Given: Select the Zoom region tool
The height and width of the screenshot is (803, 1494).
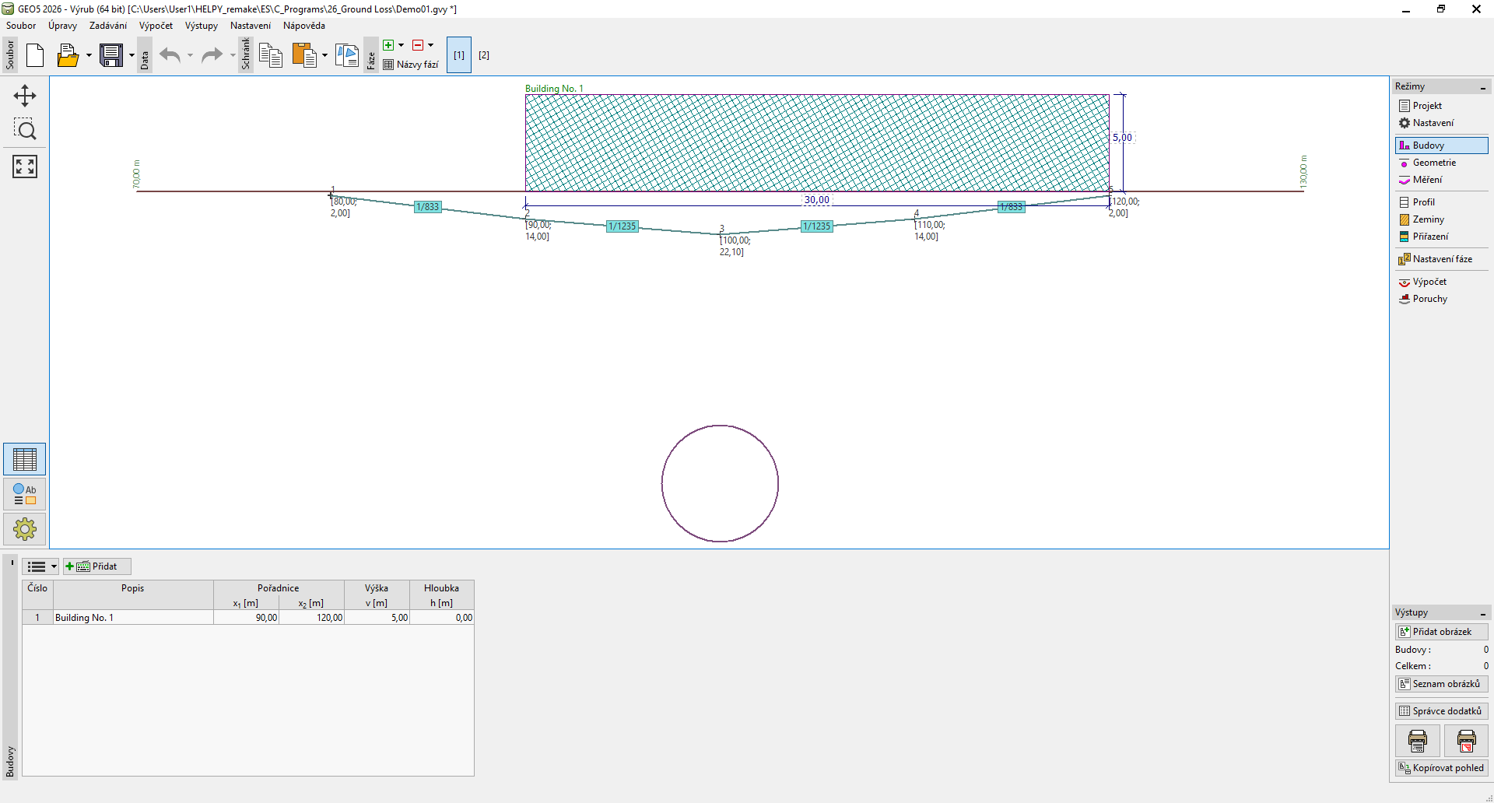Looking at the screenshot, I should (x=25, y=129).
